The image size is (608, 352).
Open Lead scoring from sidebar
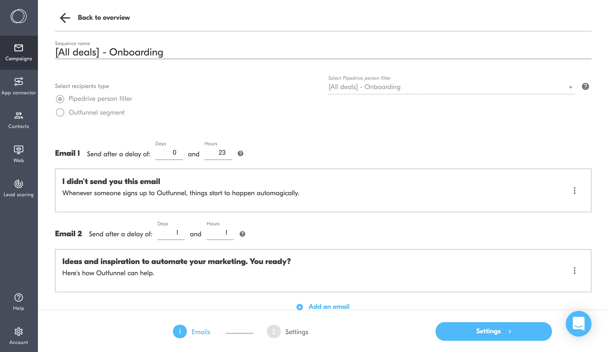coord(19,188)
